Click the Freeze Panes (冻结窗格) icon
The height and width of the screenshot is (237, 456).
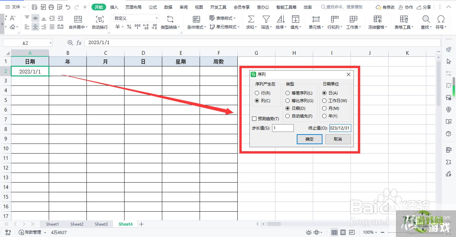377,19
